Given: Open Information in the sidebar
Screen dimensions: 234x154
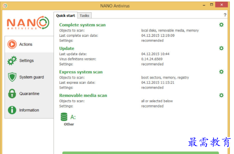Looking at the screenshot, I should [29, 110].
